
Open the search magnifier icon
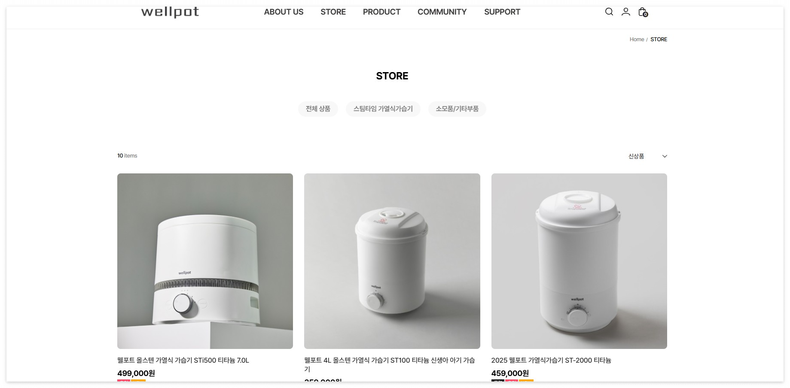pyautogui.click(x=609, y=12)
